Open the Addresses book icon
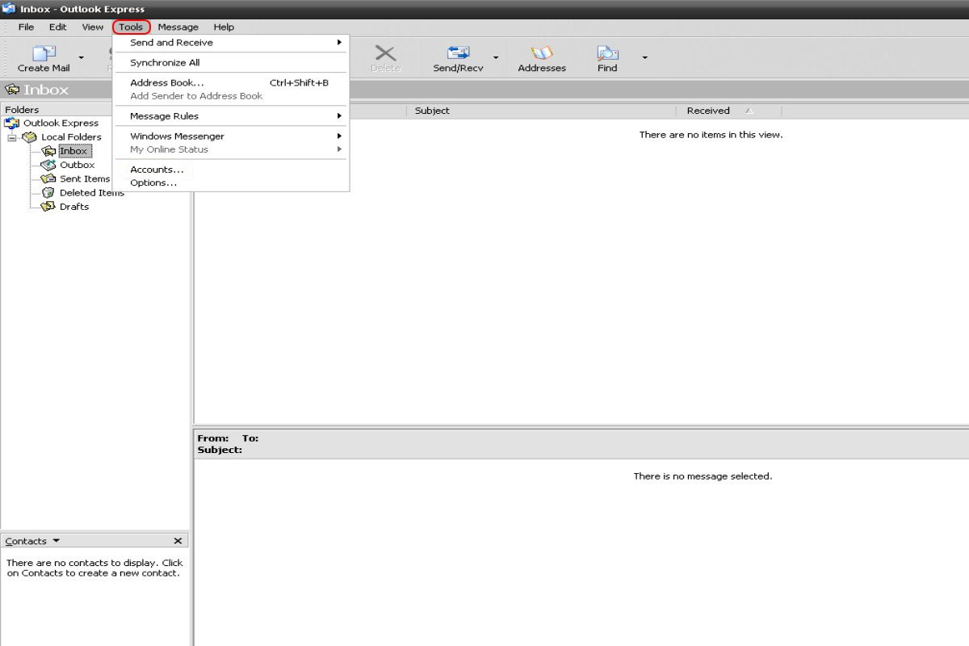 point(542,53)
